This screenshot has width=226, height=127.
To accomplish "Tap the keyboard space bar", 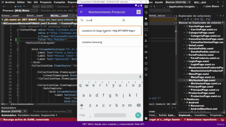I will coord(110,115).
